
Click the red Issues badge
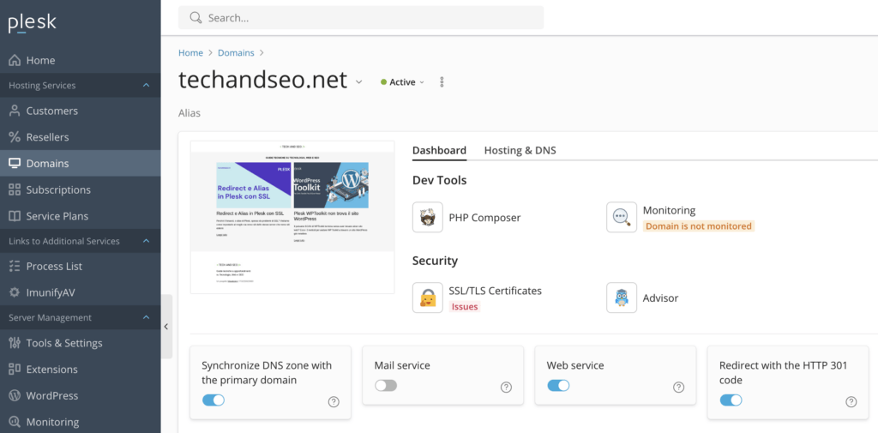pos(465,306)
